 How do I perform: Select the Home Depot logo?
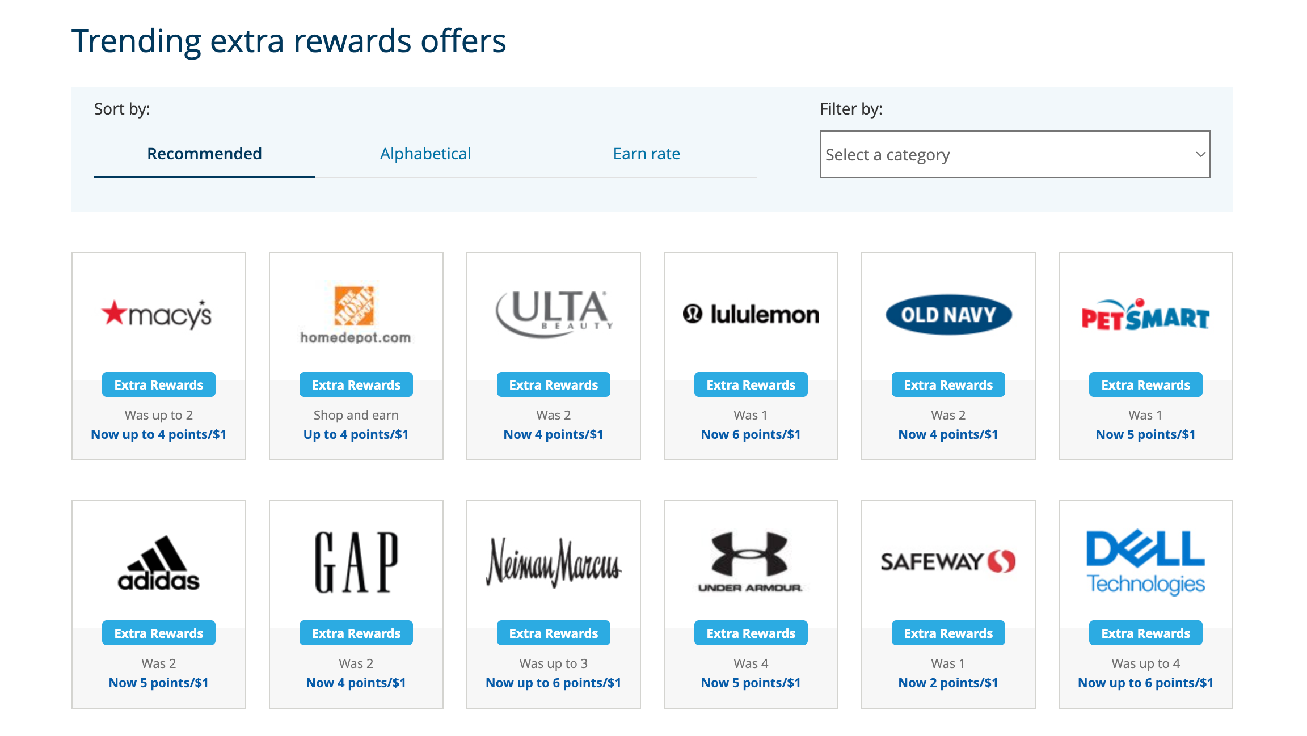click(356, 315)
